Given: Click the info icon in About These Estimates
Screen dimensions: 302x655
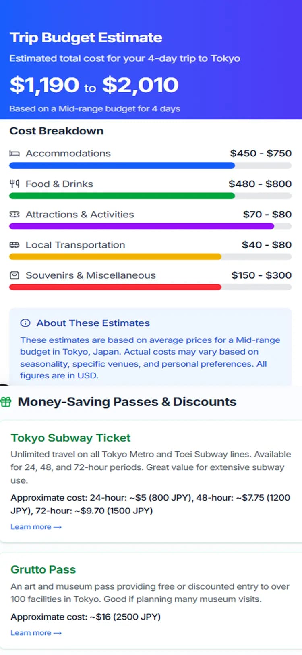Looking at the screenshot, I should pyautogui.click(x=25, y=323).
